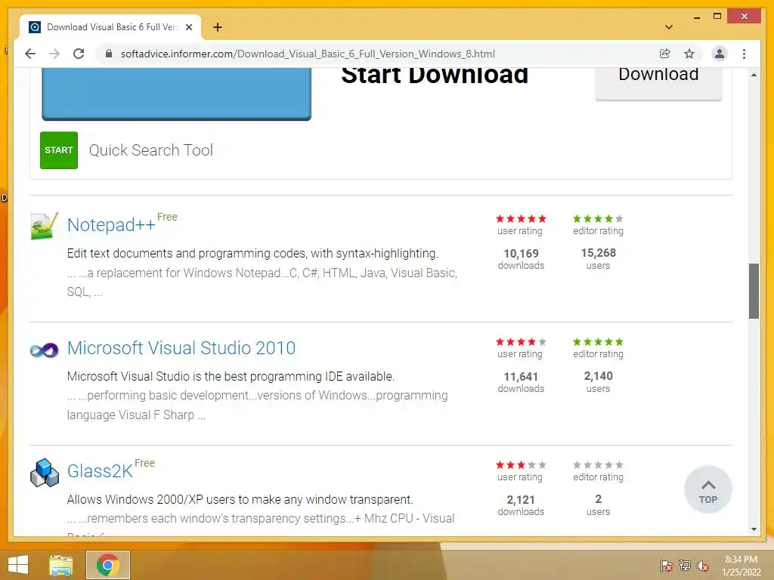Reload the current page
This screenshot has width=774, height=580.
pyautogui.click(x=79, y=54)
